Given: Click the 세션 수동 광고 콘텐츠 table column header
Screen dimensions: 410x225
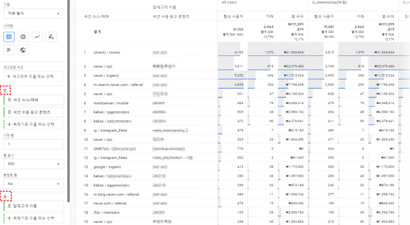Looking at the screenshot, I should pos(171,16).
